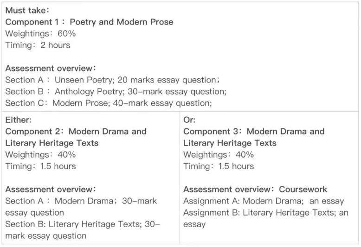Click the 'Section C: Modern Prose' line

[x=109, y=103]
